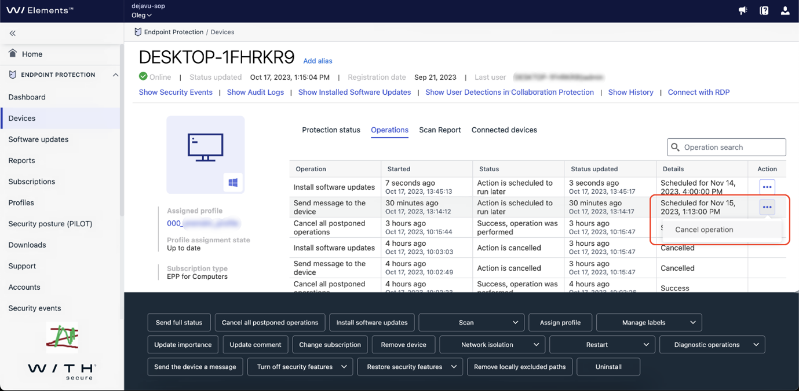Click the Windows logo badge on device image
Image resolution: width=799 pixels, height=391 pixels.
(x=233, y=183)
